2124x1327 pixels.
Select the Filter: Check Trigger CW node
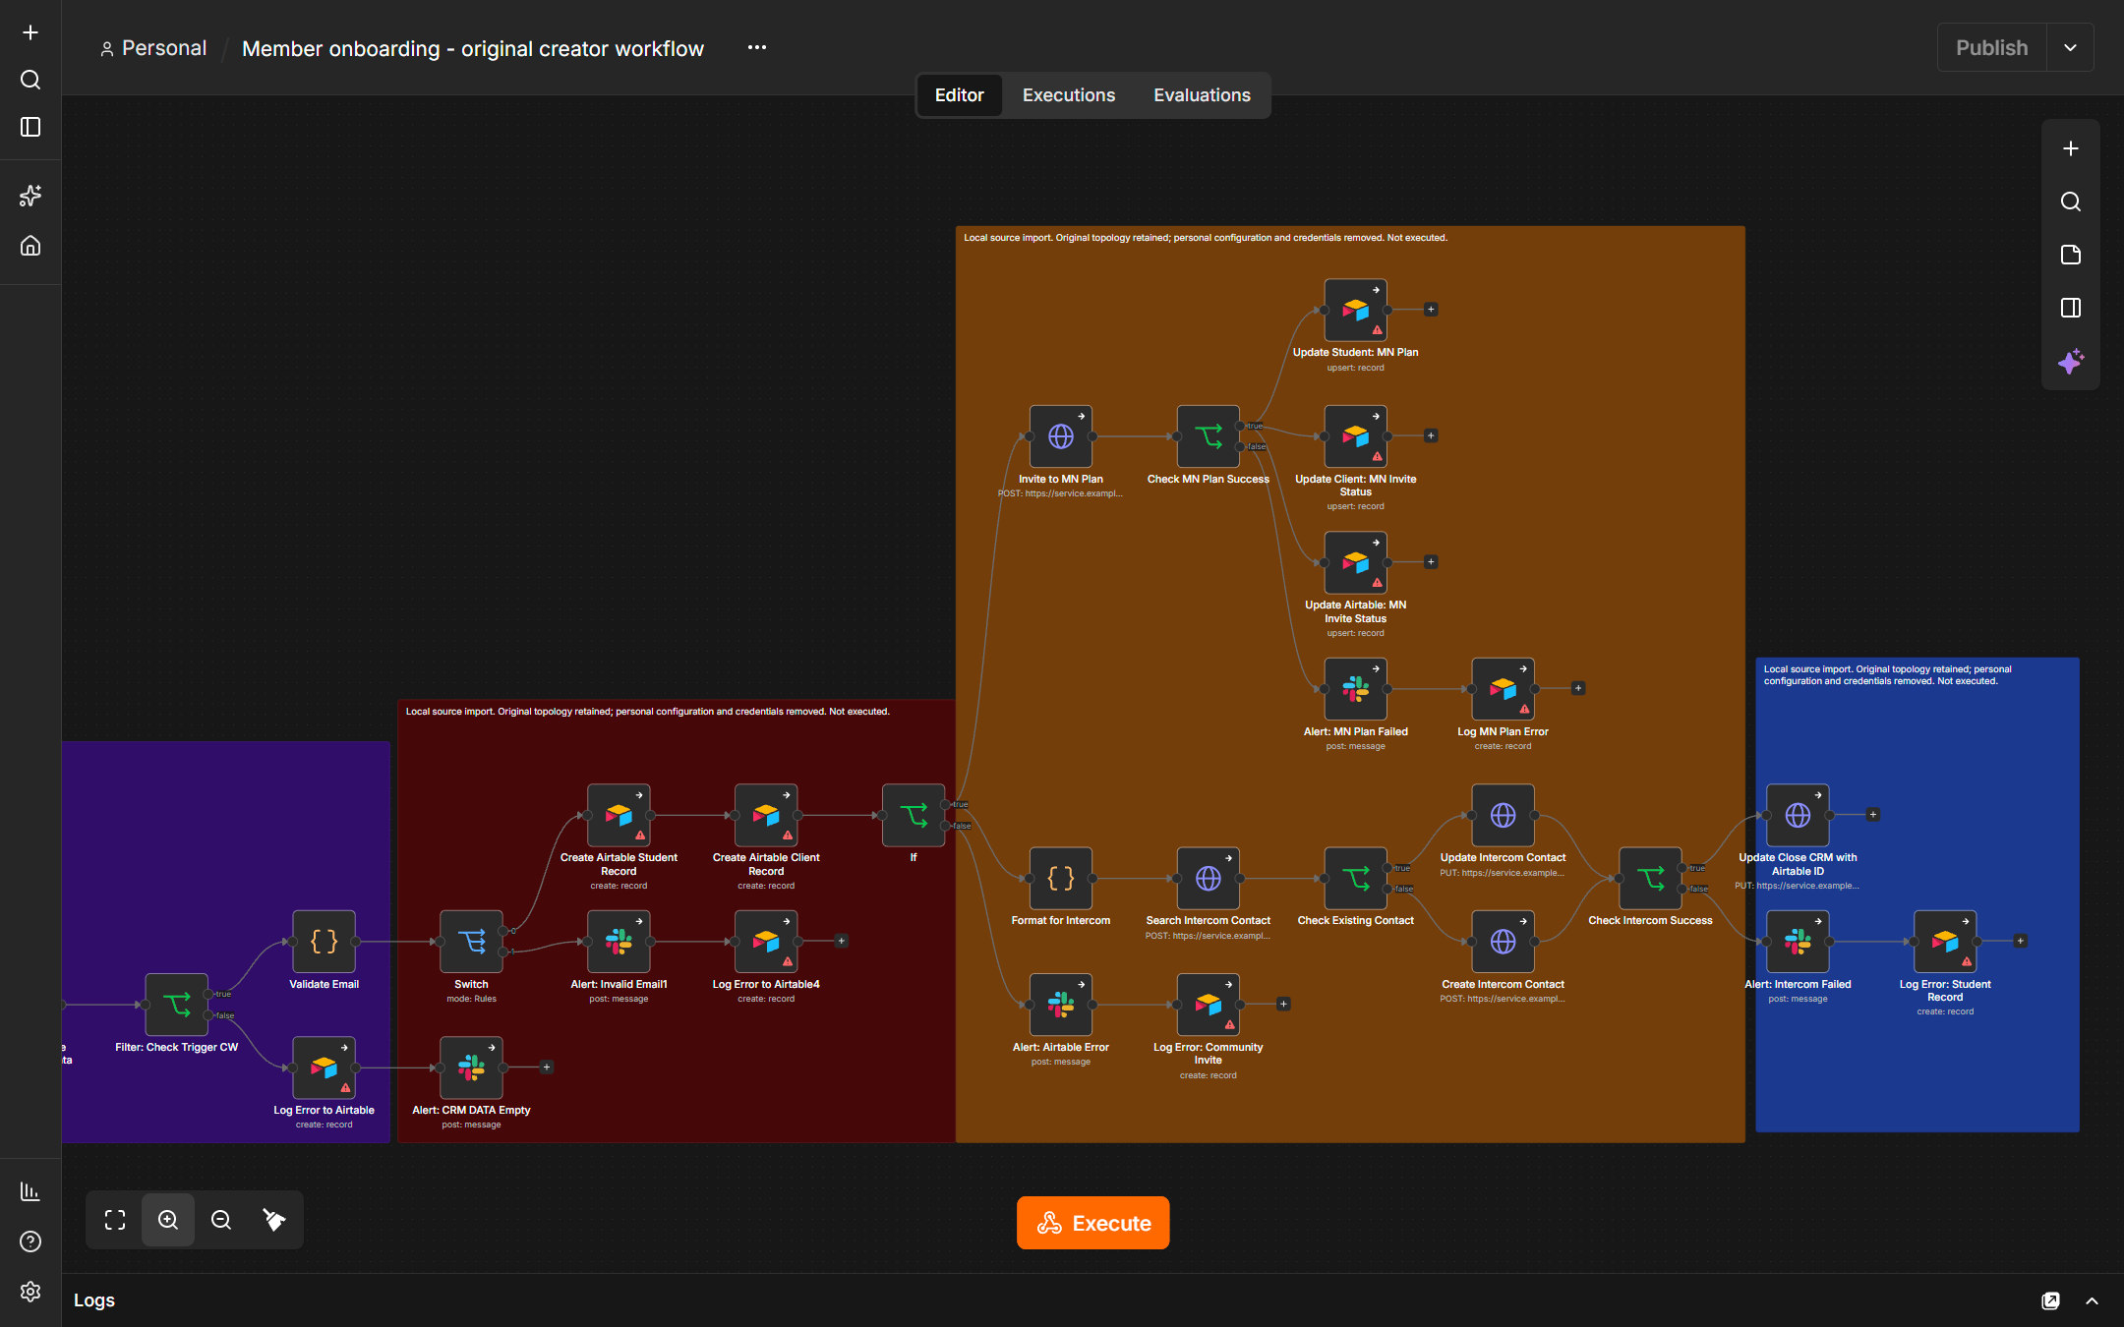coord(176,1005)
